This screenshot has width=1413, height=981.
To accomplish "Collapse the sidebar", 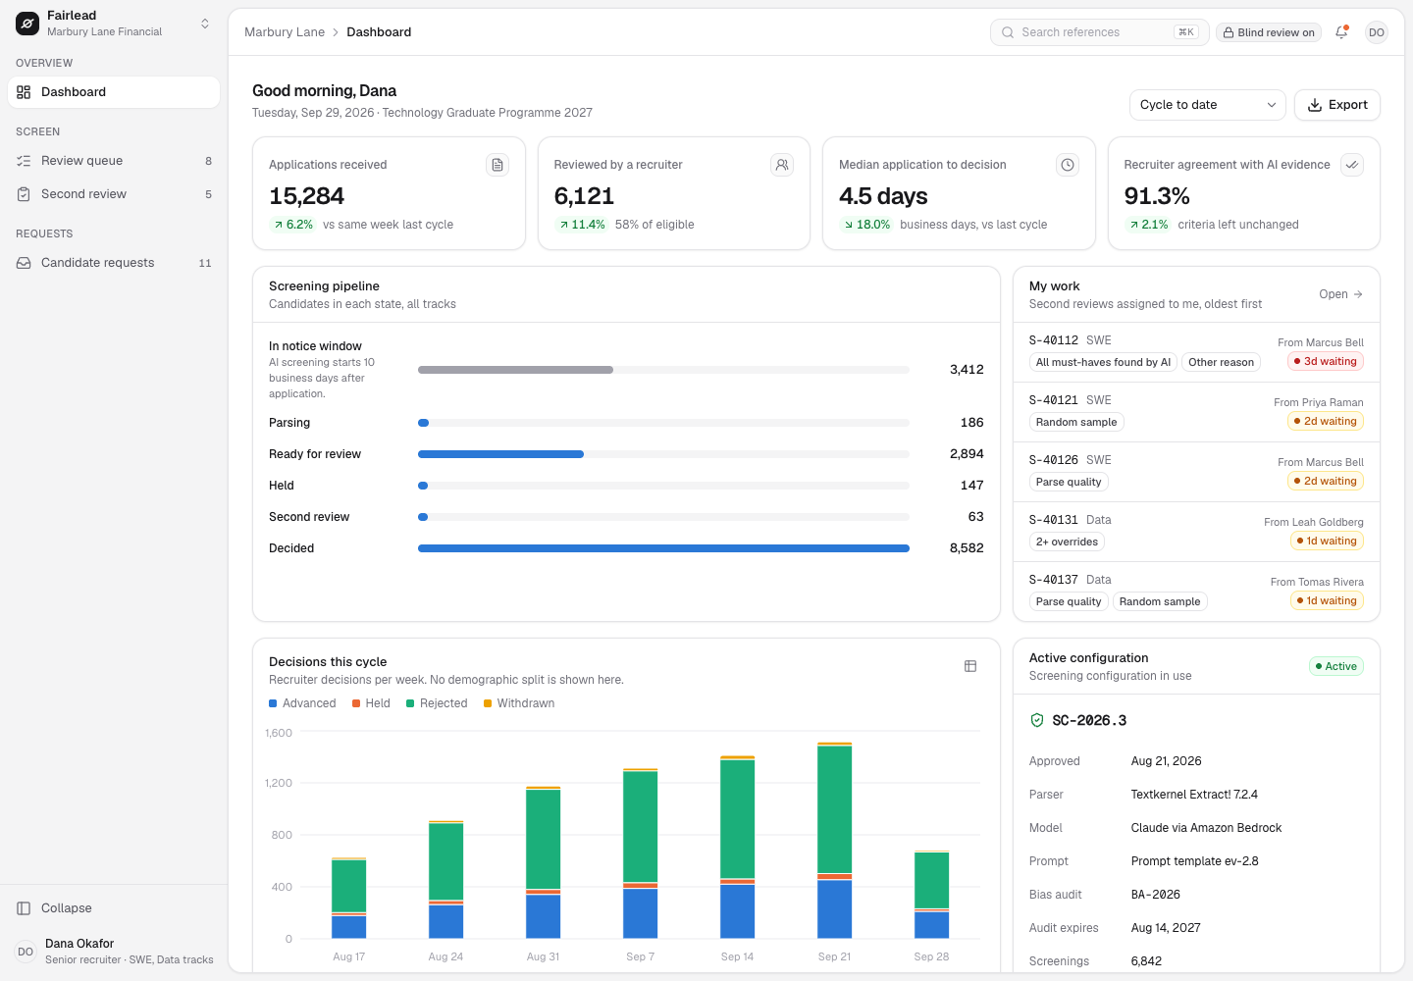I will point(114,908).
